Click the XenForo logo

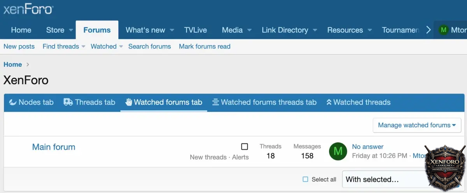(x=28, y=9)
